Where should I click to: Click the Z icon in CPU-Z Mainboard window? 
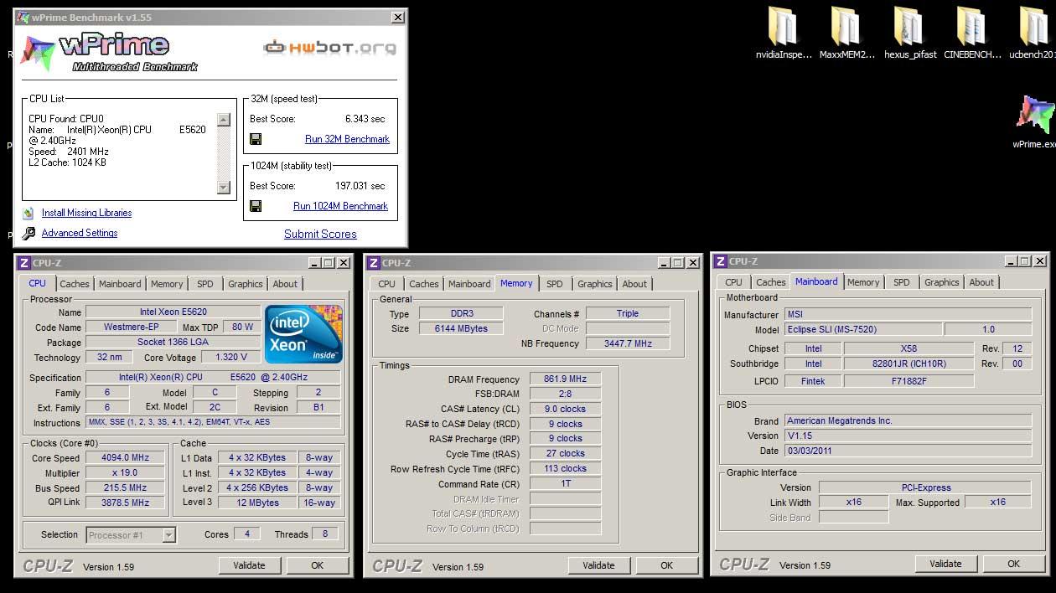[720, 261]
